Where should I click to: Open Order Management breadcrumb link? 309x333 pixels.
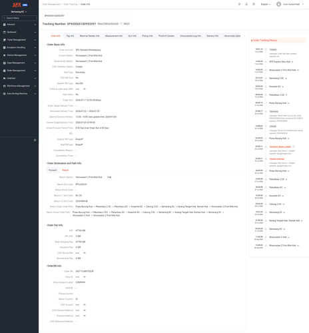point(51,4)
